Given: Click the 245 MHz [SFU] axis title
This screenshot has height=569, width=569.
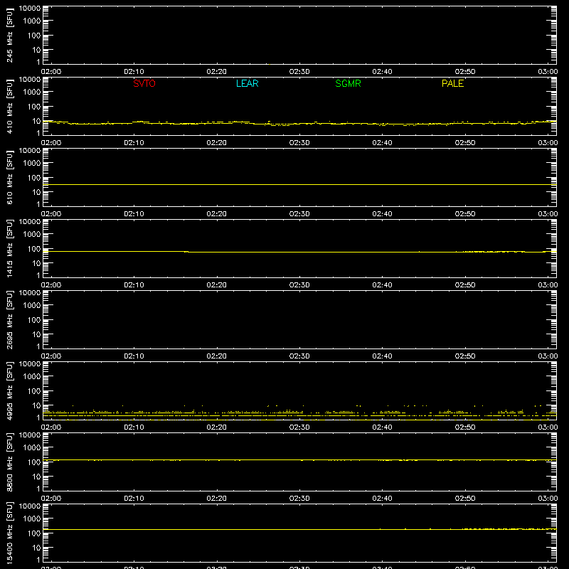Looking at the screenshot, I should pos(10,36).
